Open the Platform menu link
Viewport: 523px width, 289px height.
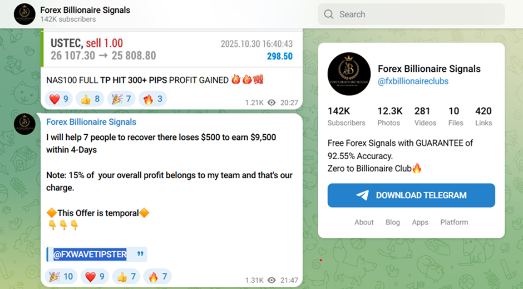coord(454,222)
